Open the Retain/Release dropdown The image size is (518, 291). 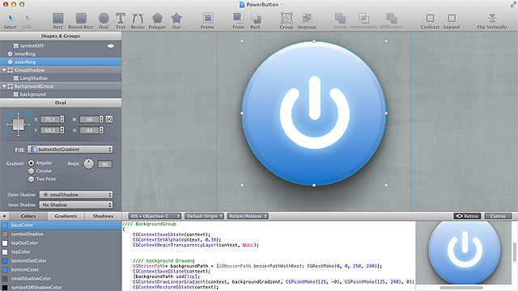coord(248,216)
